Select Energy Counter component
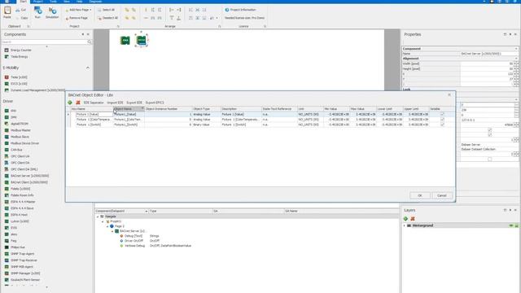 18,50
